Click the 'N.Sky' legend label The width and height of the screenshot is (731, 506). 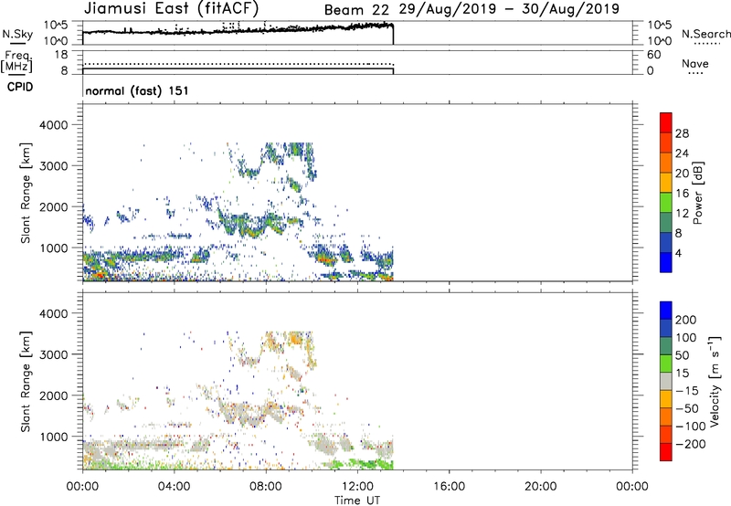(17, 34)
